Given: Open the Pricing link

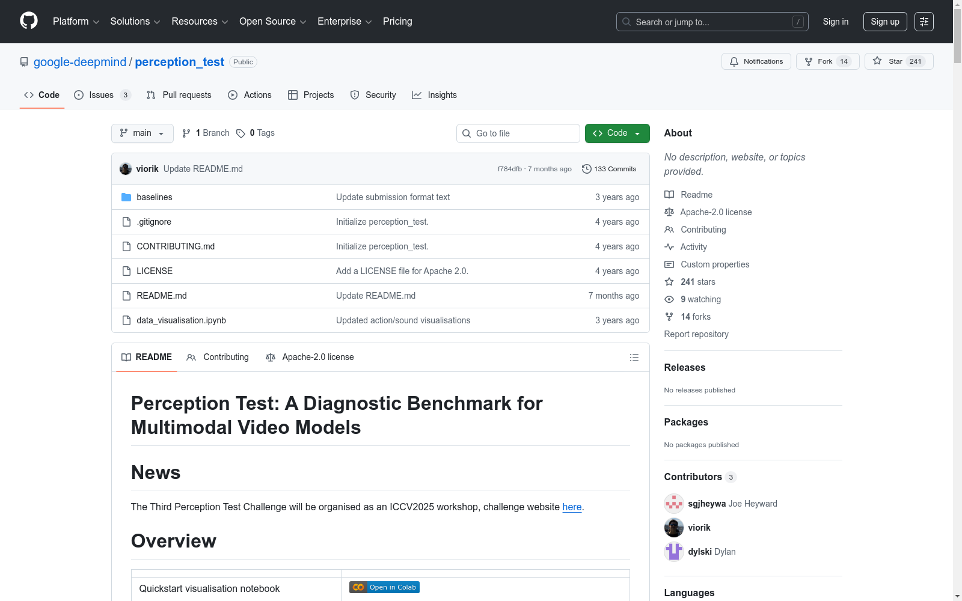Looking at the screenshot, I should coord(397,22).
